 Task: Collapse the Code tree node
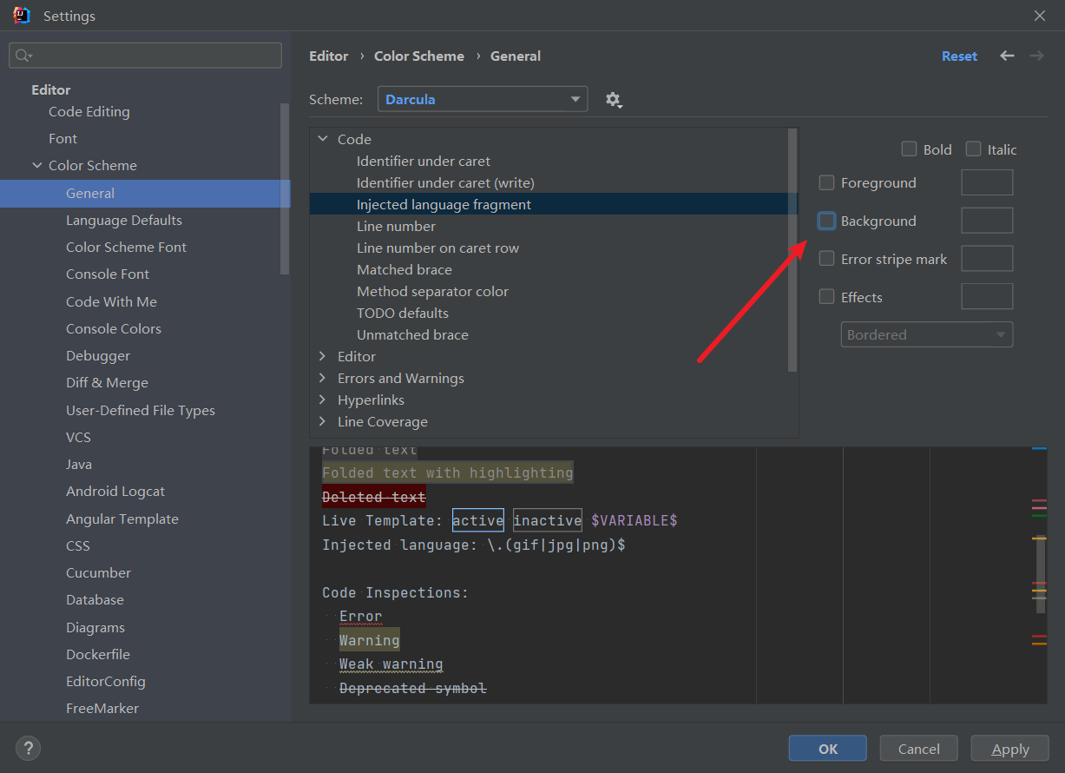click(322, 139)
